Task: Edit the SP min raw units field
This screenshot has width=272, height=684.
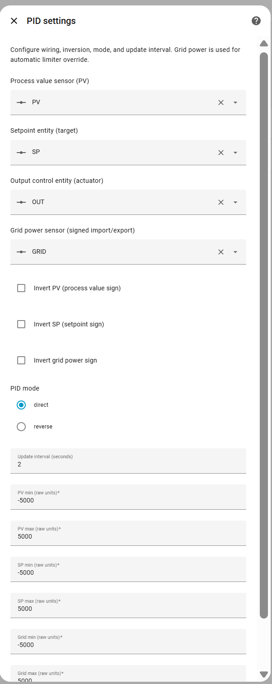Action: 128,569
